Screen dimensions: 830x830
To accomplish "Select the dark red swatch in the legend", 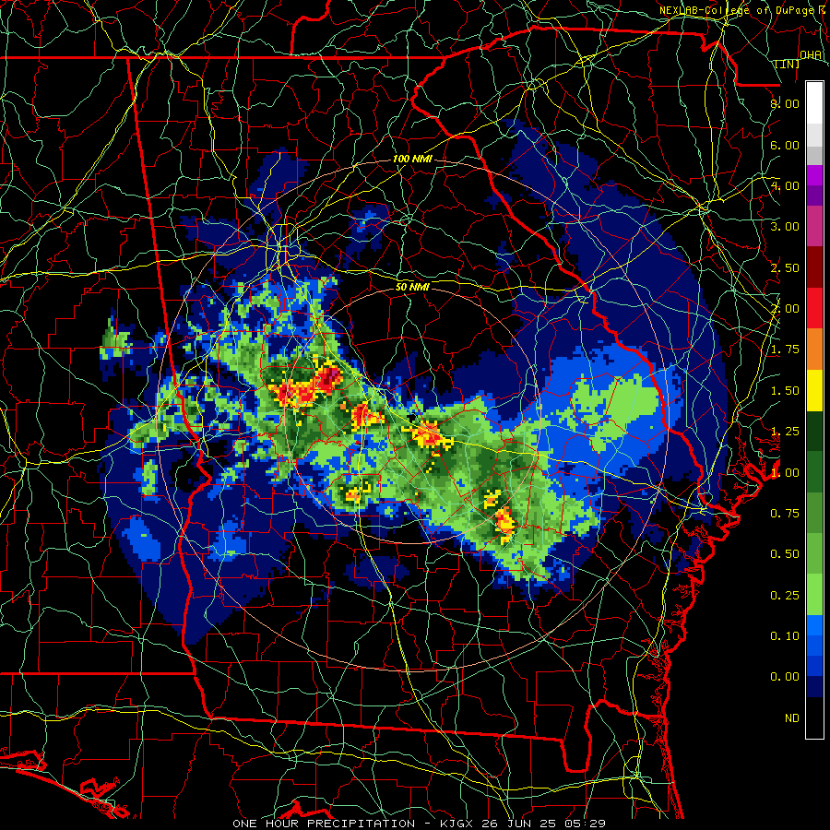I will [814, 267].
